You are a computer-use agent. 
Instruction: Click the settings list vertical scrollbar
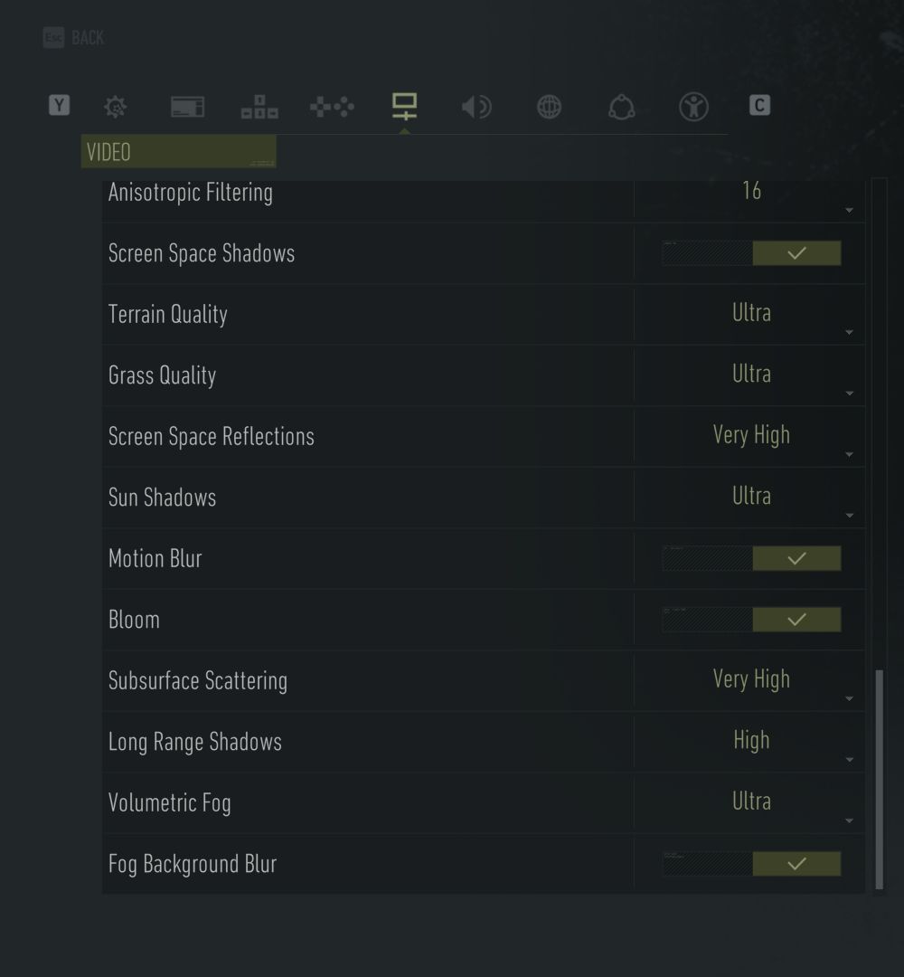(x=880, y=778)
